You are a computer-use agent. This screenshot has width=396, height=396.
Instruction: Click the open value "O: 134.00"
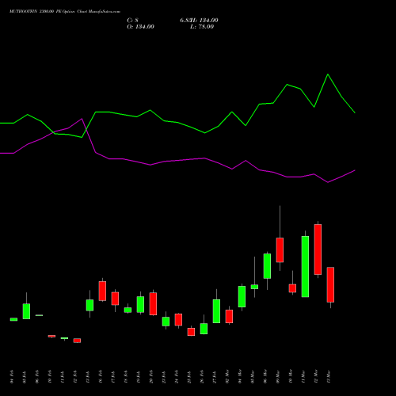point(140,27)
